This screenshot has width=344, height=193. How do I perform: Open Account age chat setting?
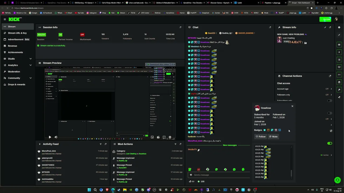(304, 89)
